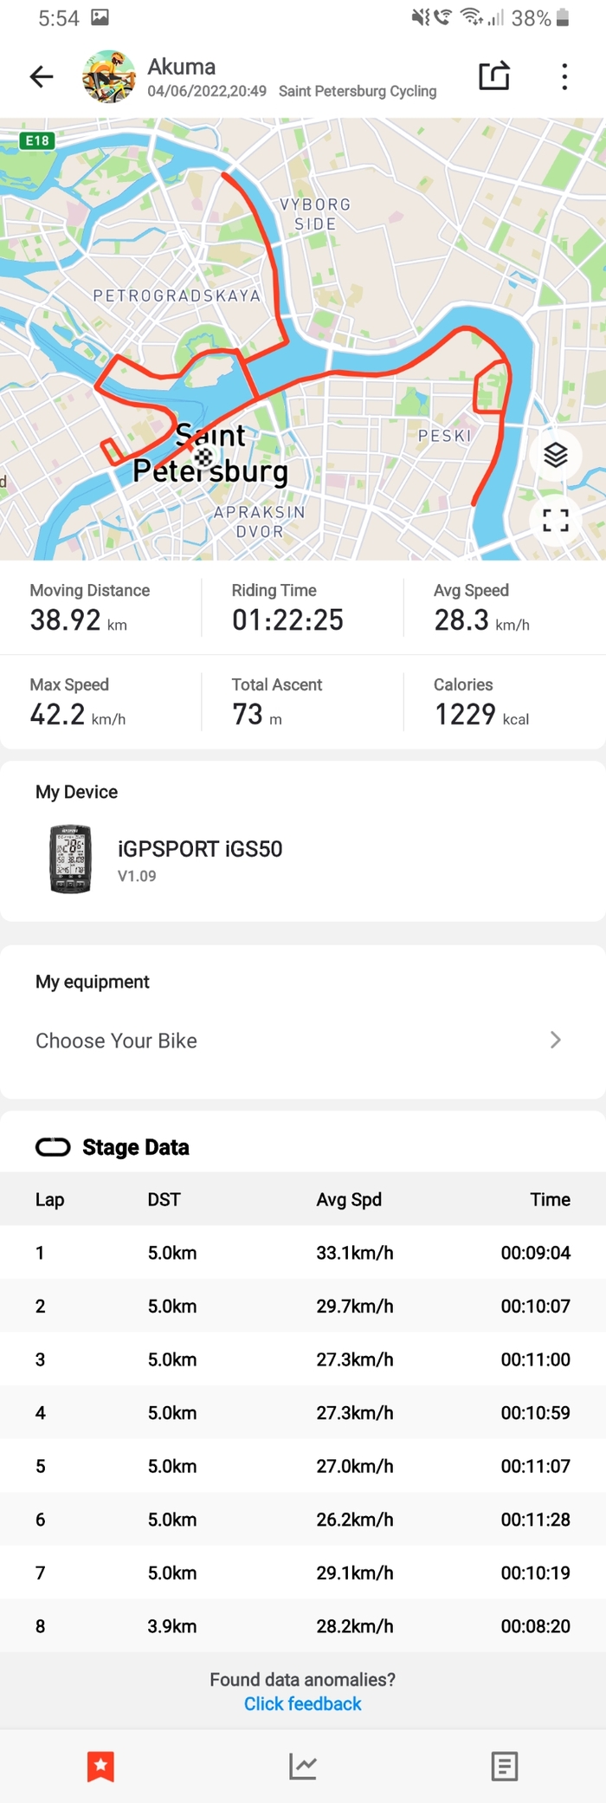Click the Click feedback link
Screen dimensions: 606x1803
pos(303,1703)
